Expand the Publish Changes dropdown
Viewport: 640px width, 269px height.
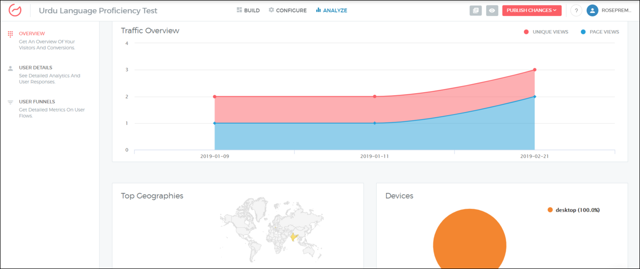[x=532, y=10]
